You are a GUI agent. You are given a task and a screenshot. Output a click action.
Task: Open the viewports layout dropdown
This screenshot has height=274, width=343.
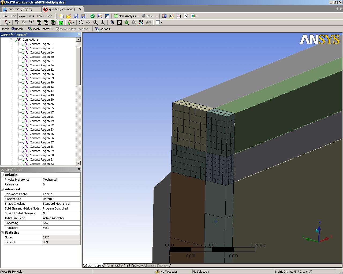pyautogui.click(x=162, y=23)
